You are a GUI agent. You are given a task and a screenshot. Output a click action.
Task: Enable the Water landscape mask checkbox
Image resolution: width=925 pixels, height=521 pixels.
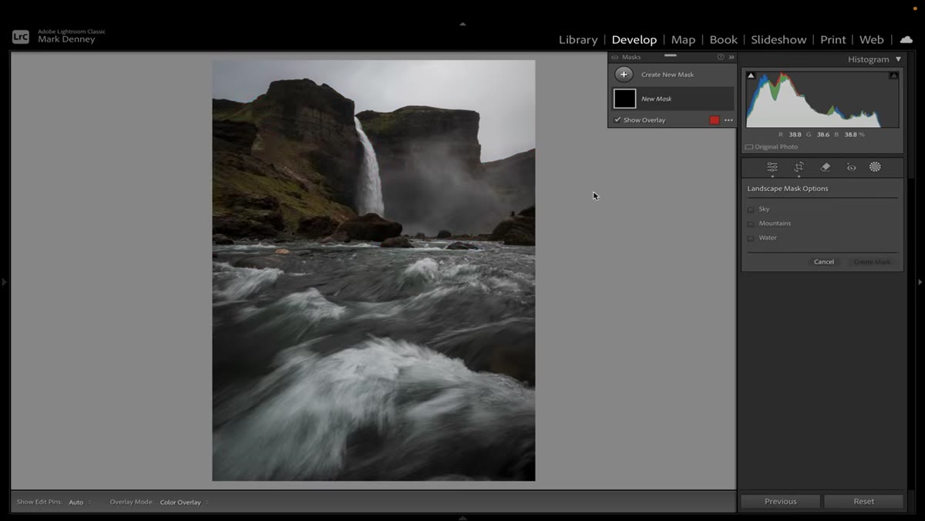[x=751, y=239]
